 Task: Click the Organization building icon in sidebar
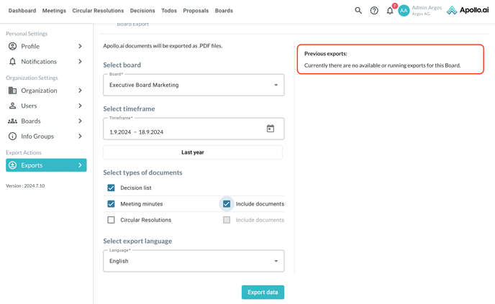pos(12,91)
